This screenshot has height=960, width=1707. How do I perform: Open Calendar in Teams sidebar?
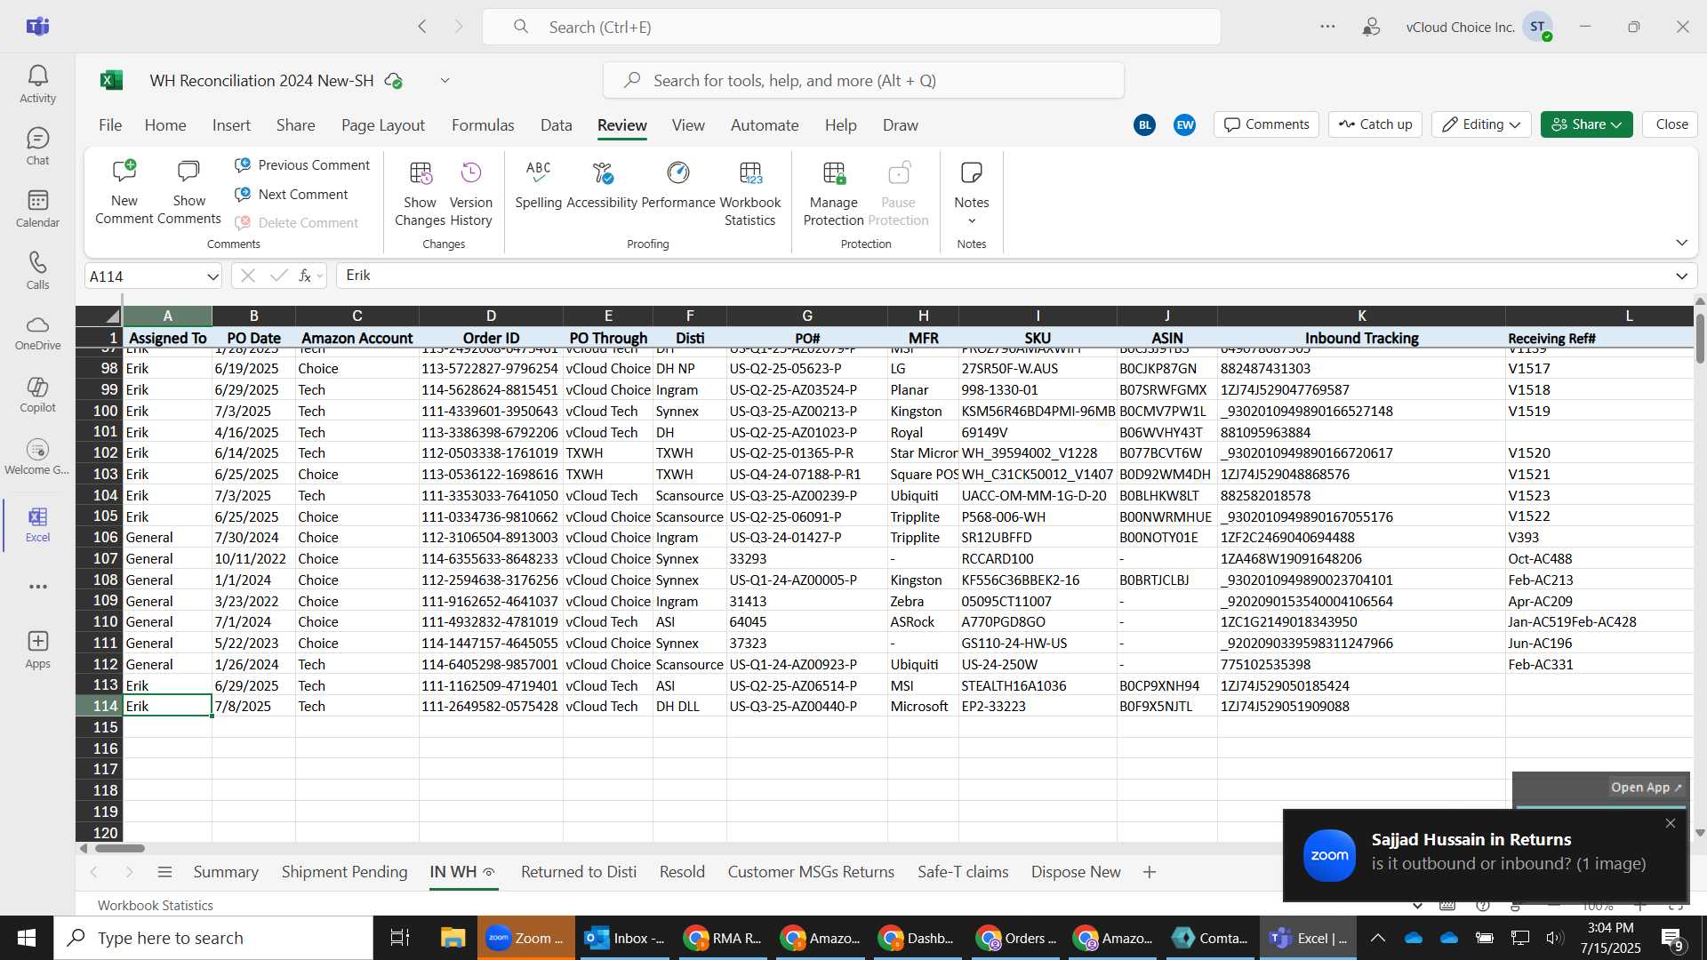point(37,209)
